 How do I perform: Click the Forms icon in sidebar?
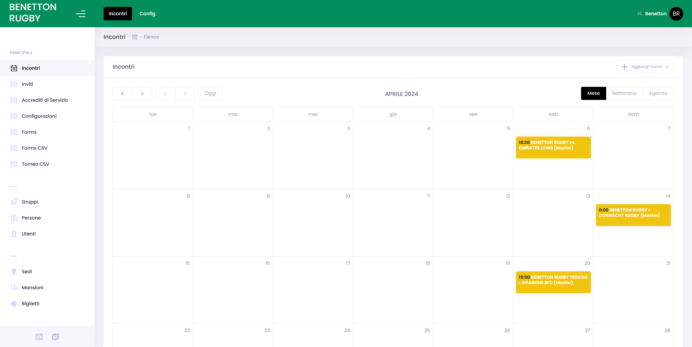pyautogui.click(x=14, y=132)
